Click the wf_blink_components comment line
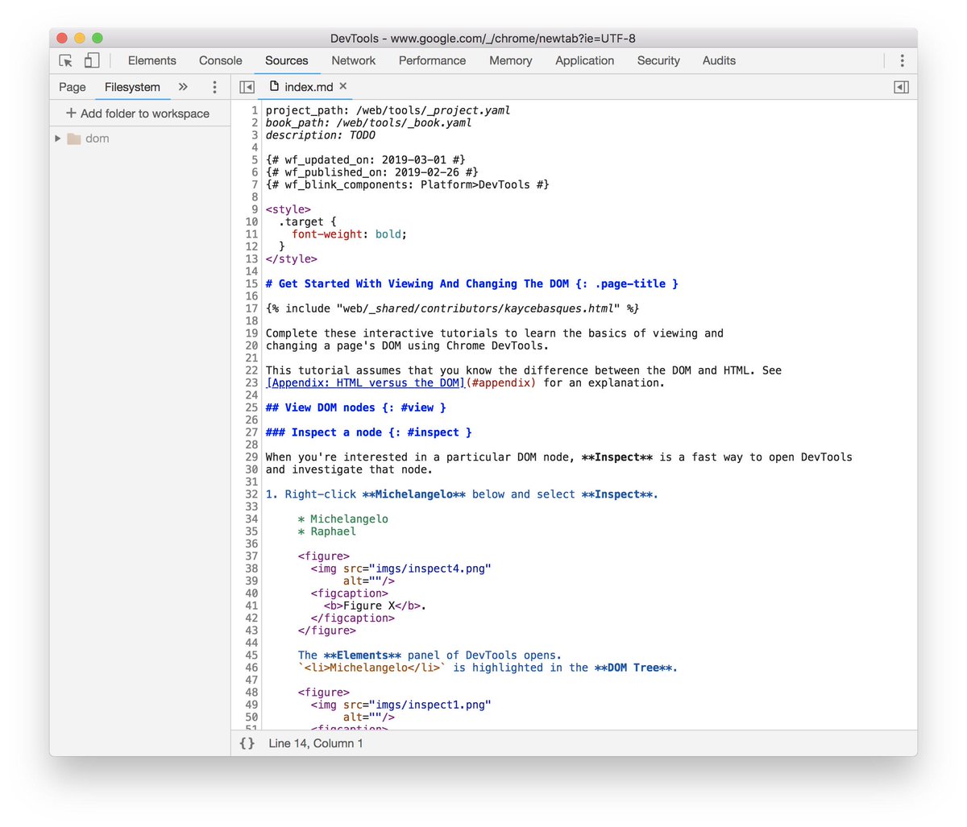This screenshot has width=967, height=827. (408, 184)
